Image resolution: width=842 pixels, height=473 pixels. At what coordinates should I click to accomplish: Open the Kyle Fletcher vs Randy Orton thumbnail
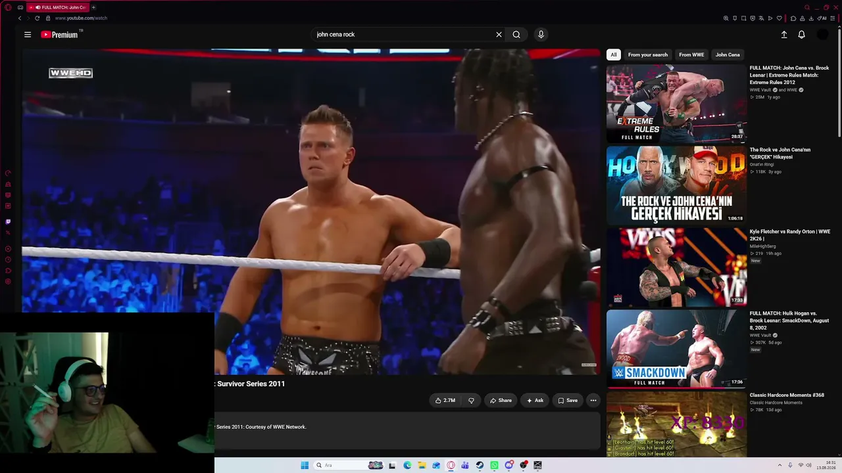pyautogui.click(x=676, y=267)
